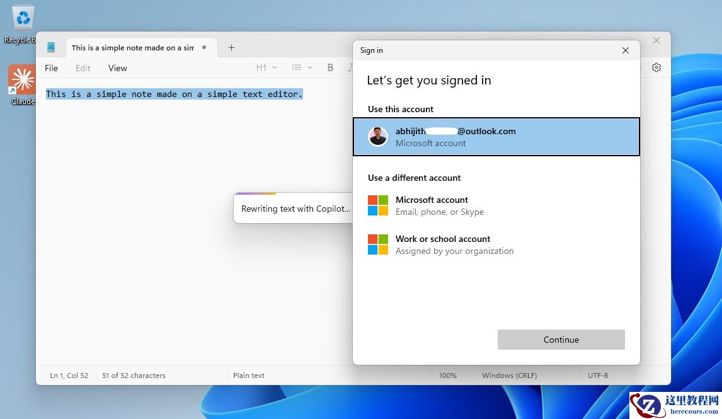This screenshot has height=419, width=722.
Task: Open Notepad settings via the gear icon
Action: click(656, 67)
